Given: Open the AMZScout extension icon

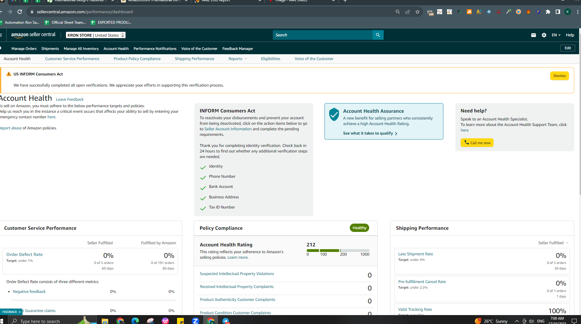Looking at the screenshot, I should pos(479,12).
